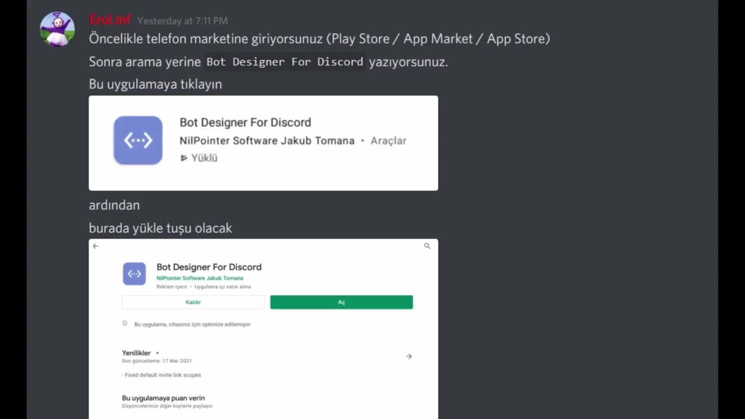Click the optimization warning text
Image resolution: width=745 pixels, height=419 pixels.
point(192,324)
